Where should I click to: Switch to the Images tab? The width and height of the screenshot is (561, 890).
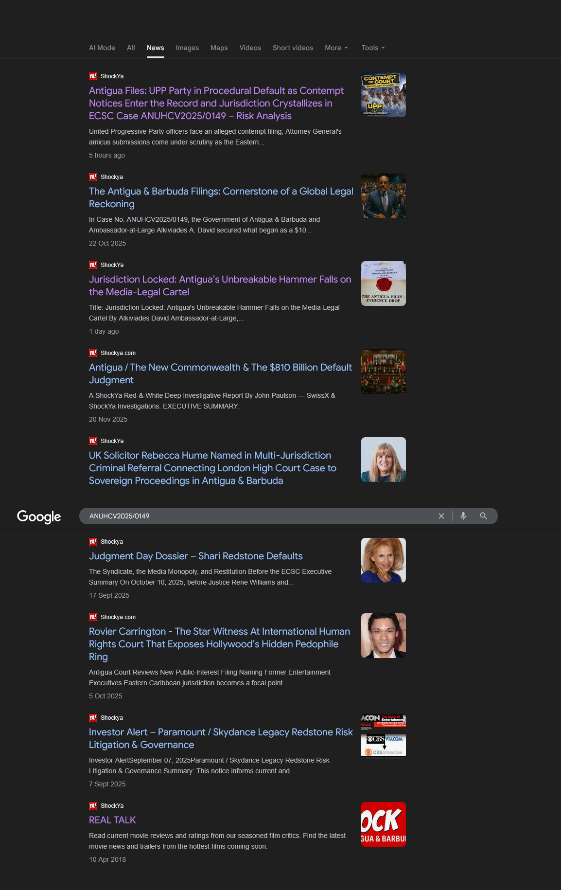[187, 48]
